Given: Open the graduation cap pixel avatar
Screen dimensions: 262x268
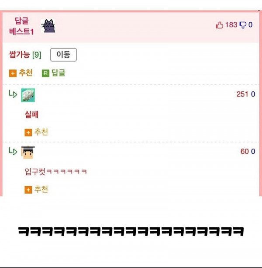Looking at the screenshot, I should [28, 153].
